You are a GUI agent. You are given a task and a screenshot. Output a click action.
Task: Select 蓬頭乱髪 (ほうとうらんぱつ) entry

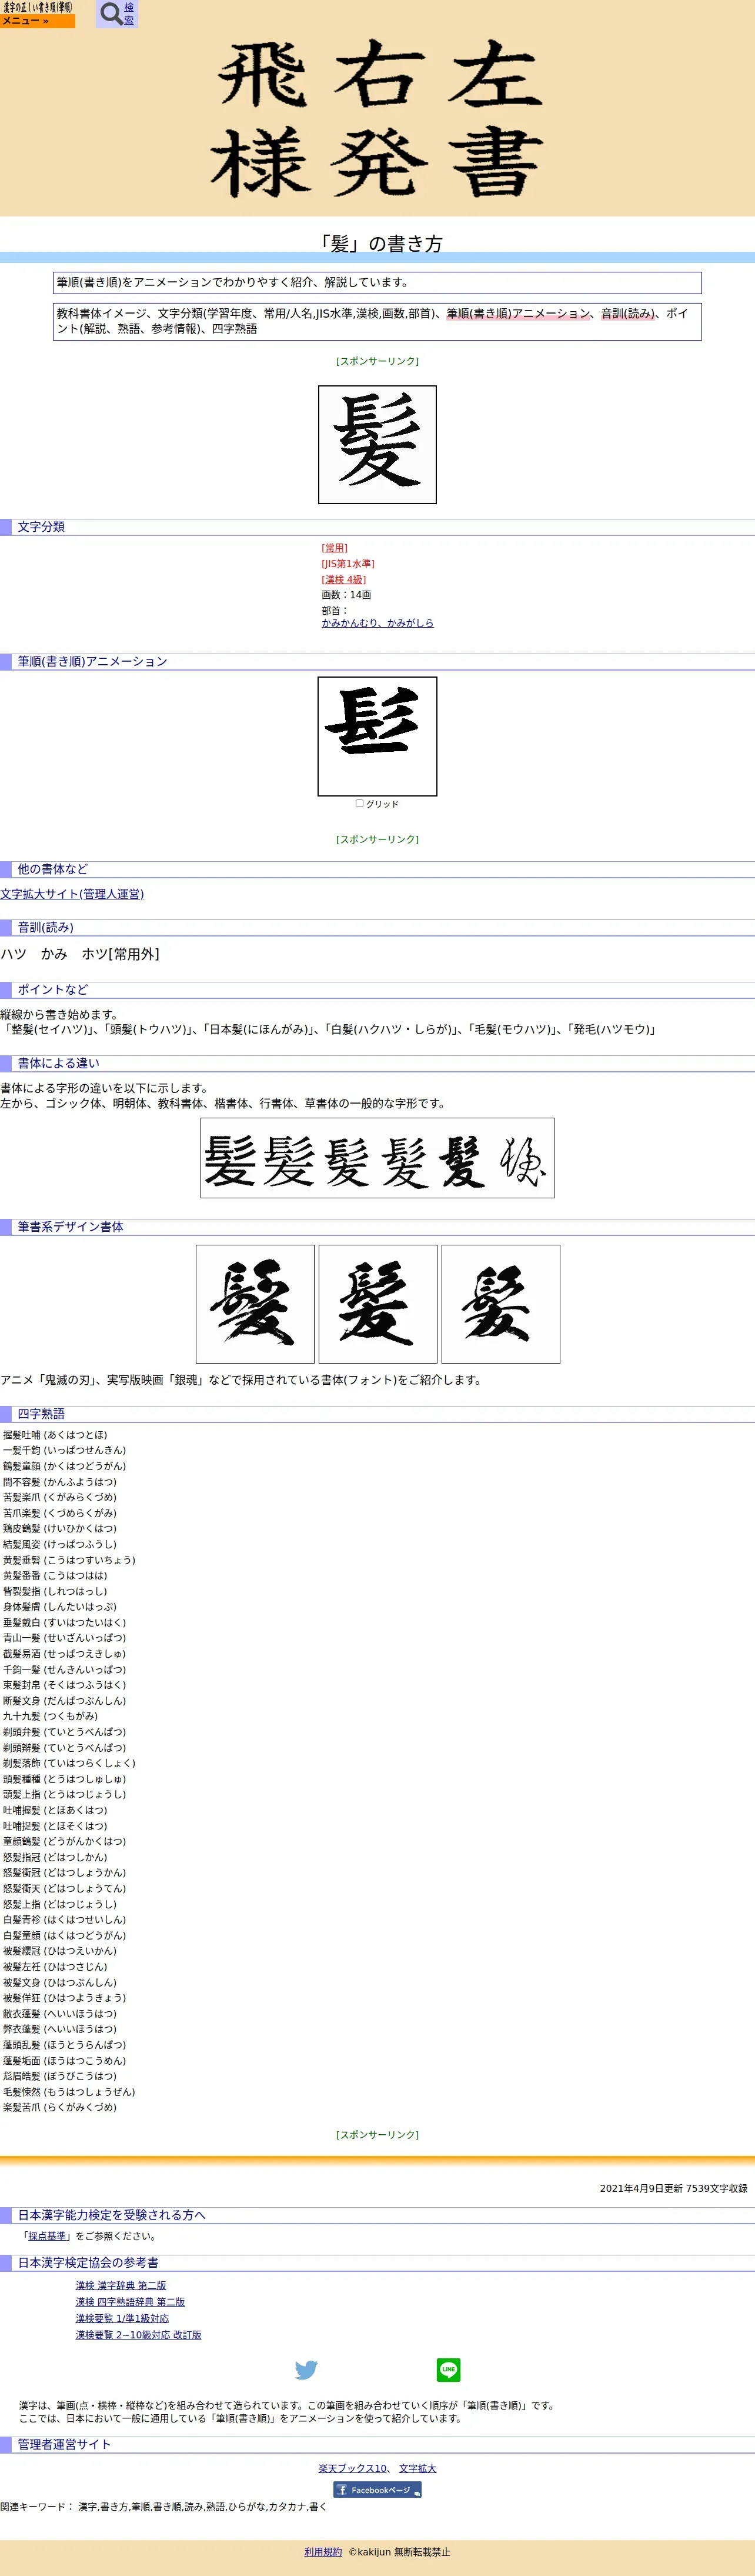click(x=64, y=2045)
